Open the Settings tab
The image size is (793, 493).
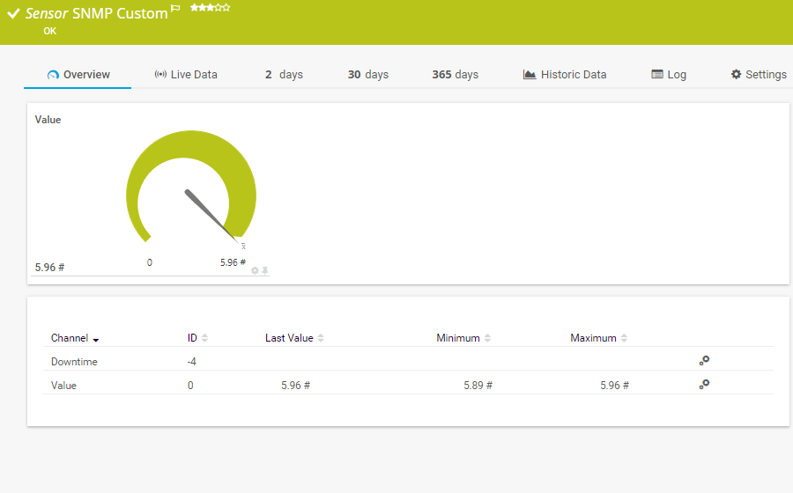pos(759,75)
